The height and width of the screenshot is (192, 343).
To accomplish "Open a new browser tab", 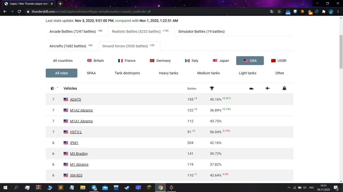I will coord(60,4).
